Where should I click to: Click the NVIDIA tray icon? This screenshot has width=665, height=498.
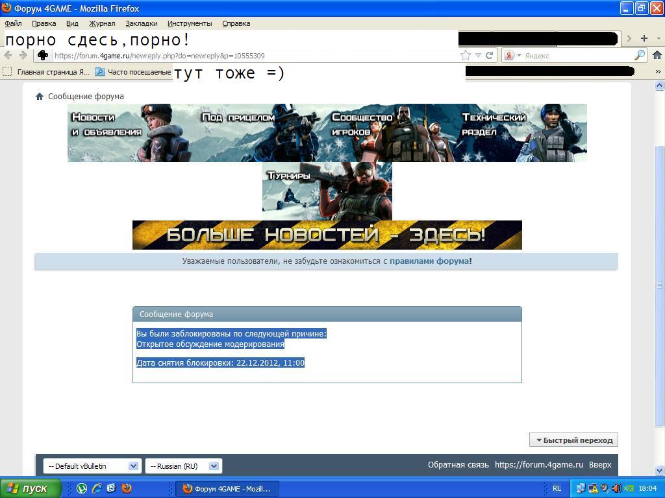(629, 489)
